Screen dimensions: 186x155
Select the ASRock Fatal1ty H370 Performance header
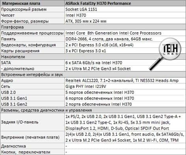pos(98,4)
